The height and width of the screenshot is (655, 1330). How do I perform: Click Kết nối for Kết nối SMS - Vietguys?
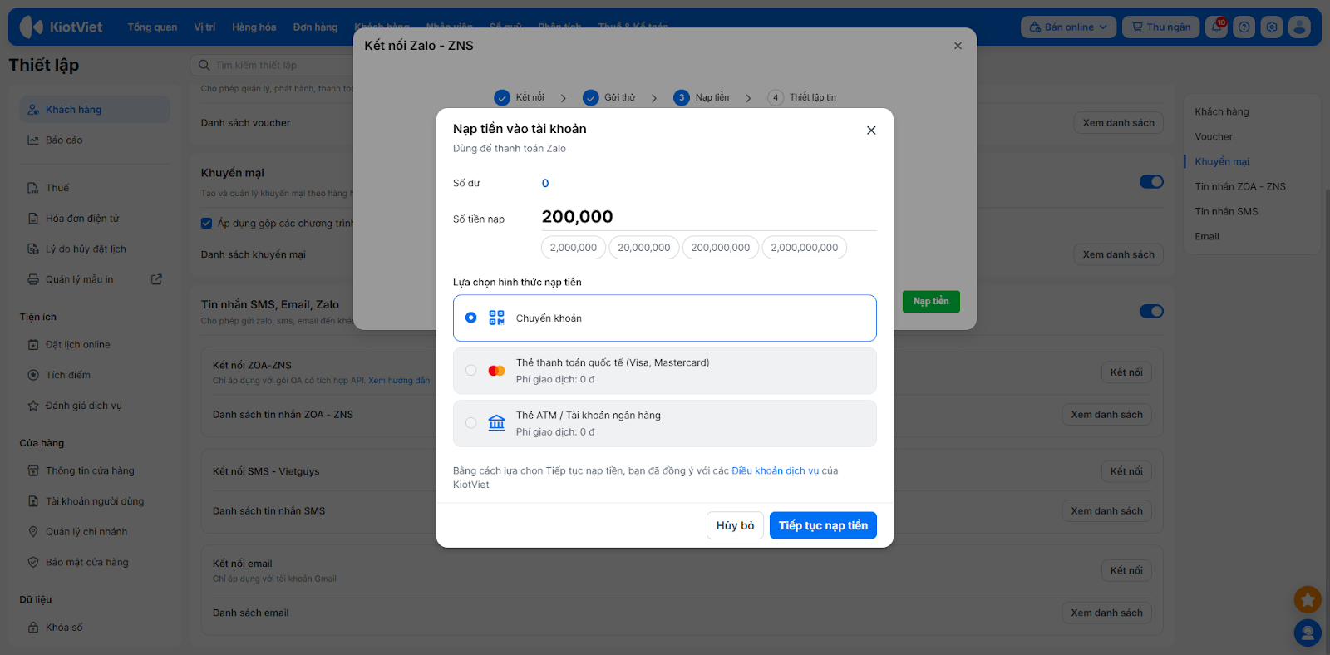coord(1126,471)
